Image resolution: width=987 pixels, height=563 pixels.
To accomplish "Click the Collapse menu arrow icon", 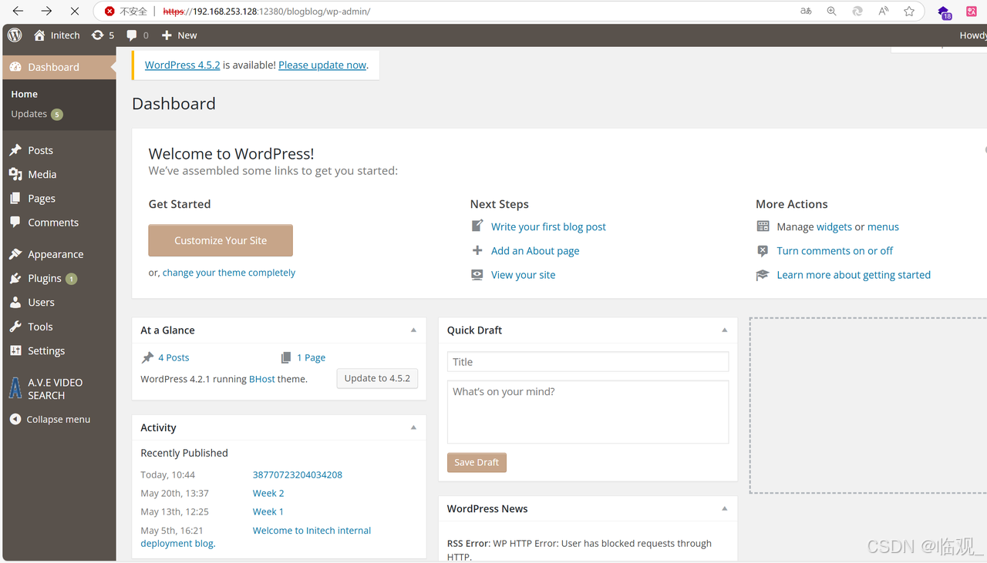I will [x=15, y=419].
